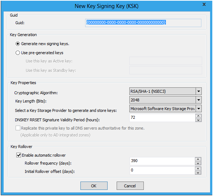Increase rollover frequency days with up arrow
Viewport: 213px width, 196px height.
click(198, 159)
